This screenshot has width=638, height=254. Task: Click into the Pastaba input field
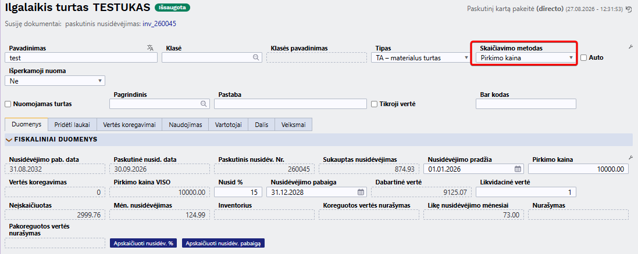(x=291, y=104)
